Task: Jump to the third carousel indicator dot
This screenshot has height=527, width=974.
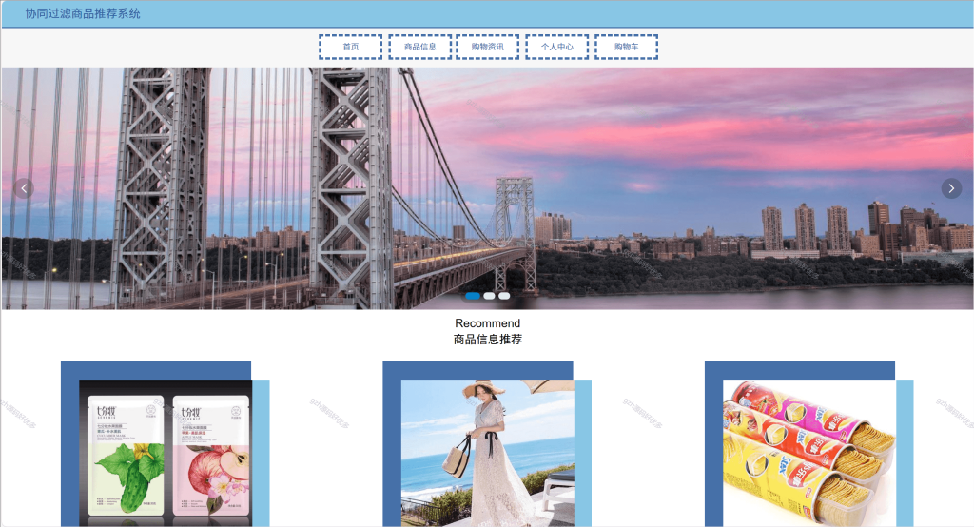Action: click(504, 296)
